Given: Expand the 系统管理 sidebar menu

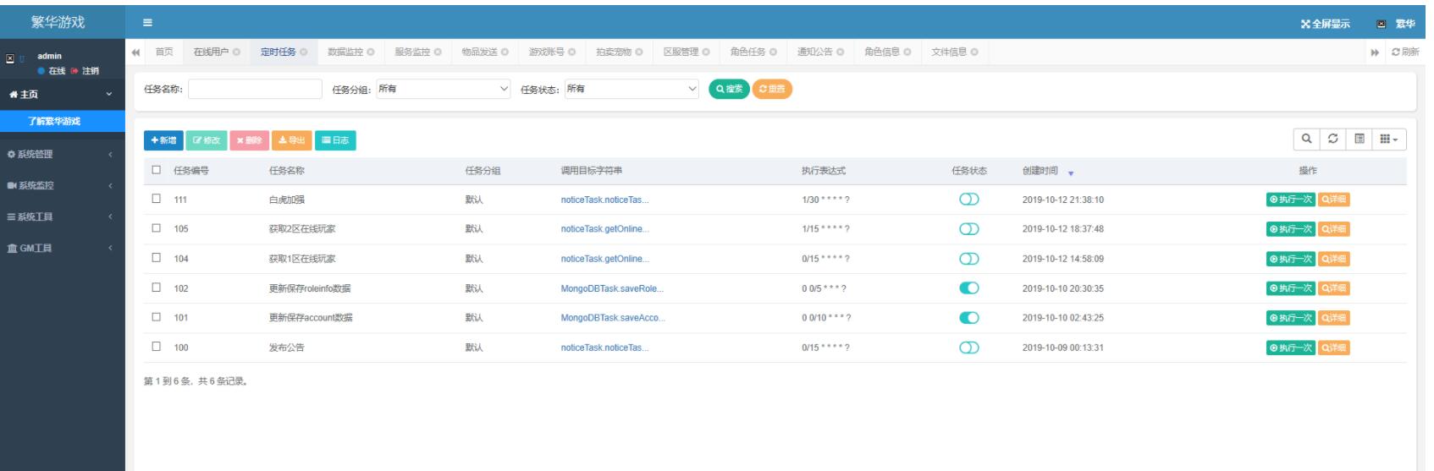Looking at the screenshot, I should click(x=59, y=154).
